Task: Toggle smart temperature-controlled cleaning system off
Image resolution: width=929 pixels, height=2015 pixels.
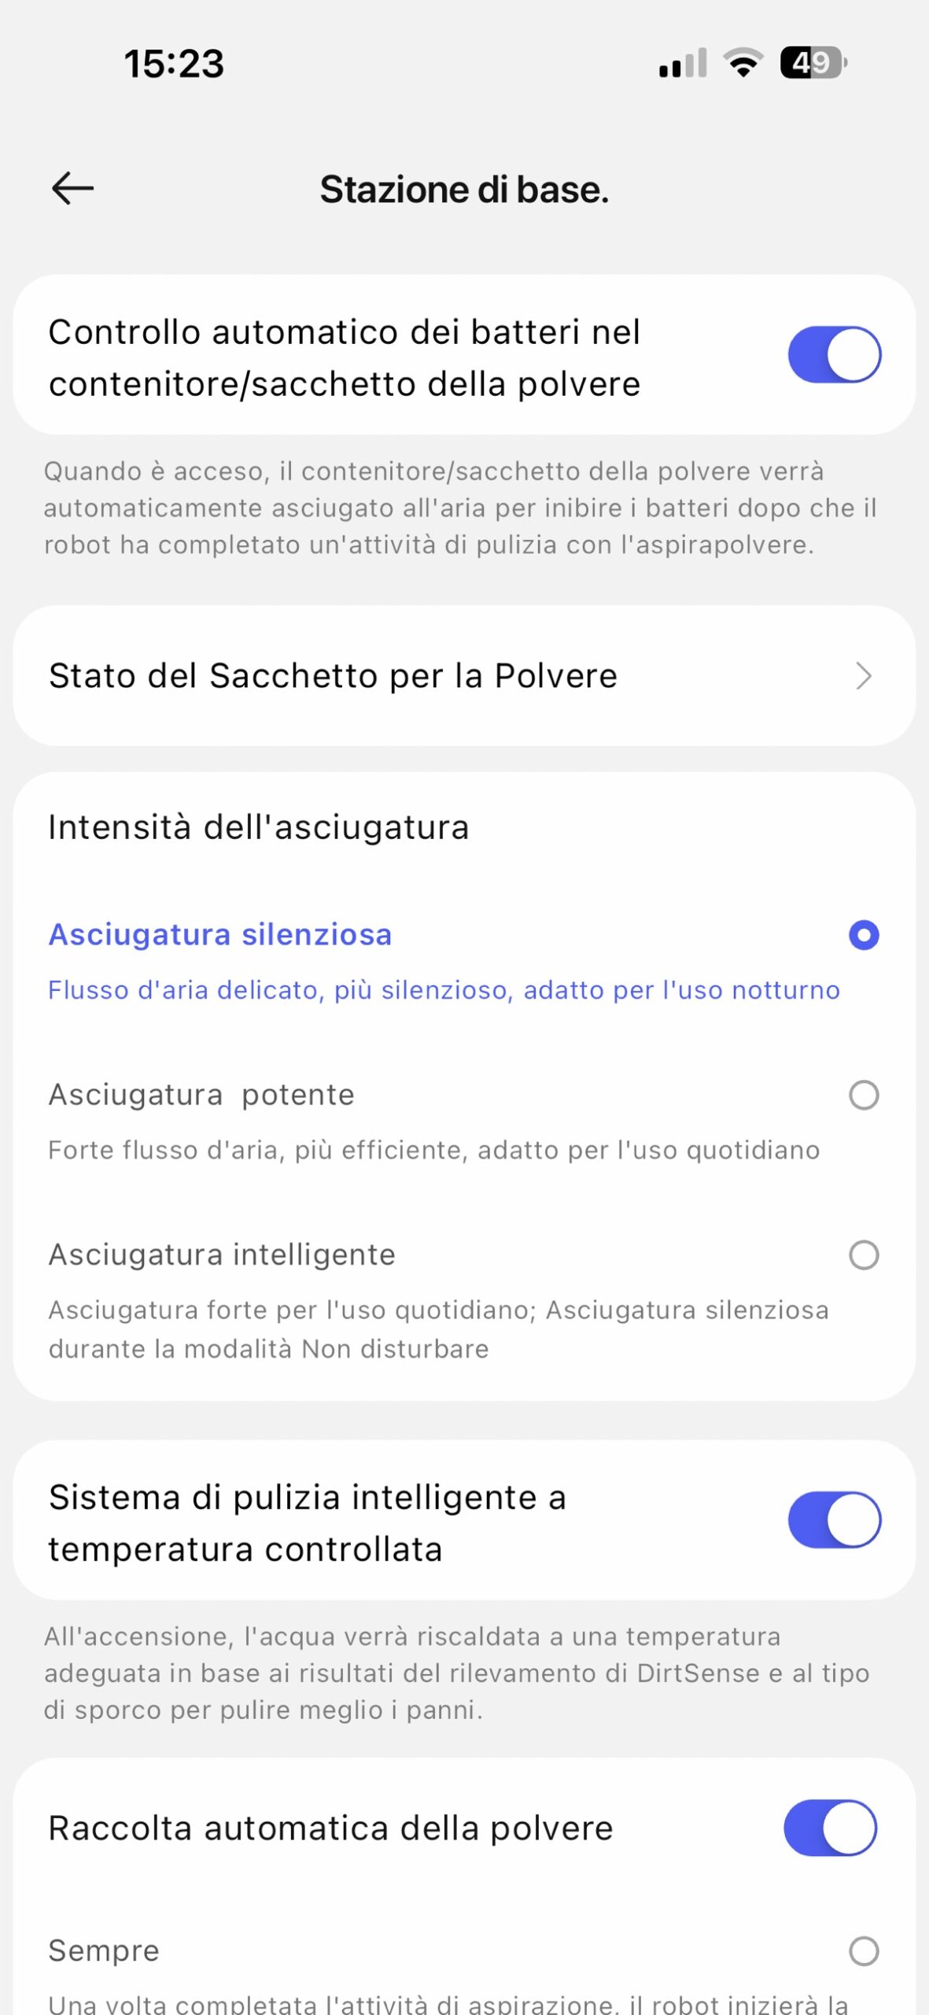Action: [x=834, y=1520]
